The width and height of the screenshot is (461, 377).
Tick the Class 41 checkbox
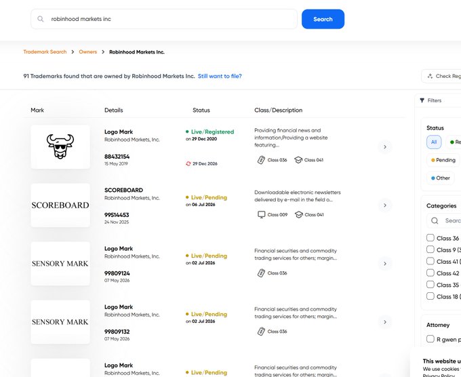430,261
